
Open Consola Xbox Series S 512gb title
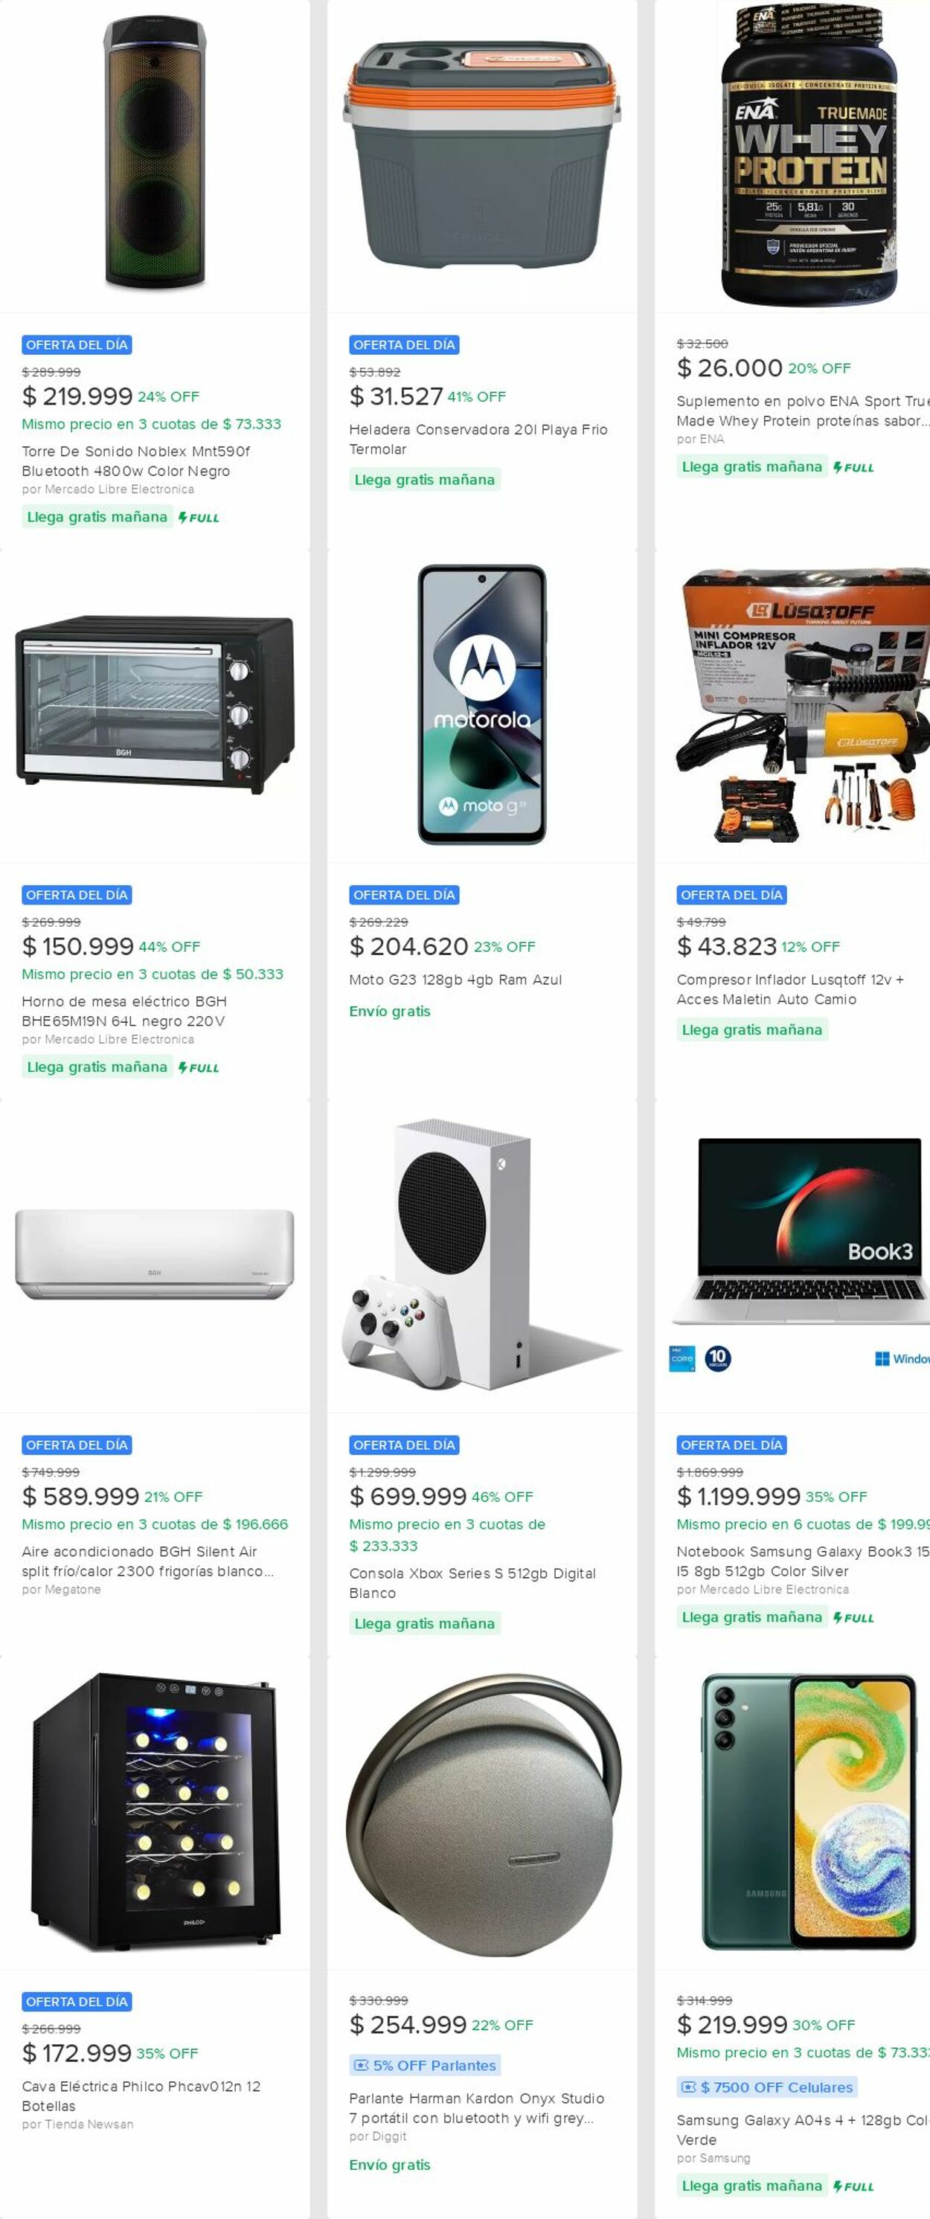[472, 1583]
